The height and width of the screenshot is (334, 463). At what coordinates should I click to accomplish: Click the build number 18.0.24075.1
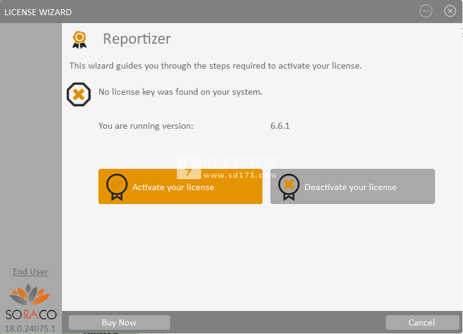point(30,329)
